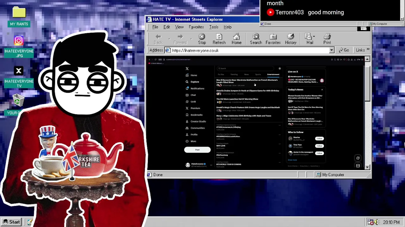
Task: Switch to the News tab
Action: click(x=246, y=74)
